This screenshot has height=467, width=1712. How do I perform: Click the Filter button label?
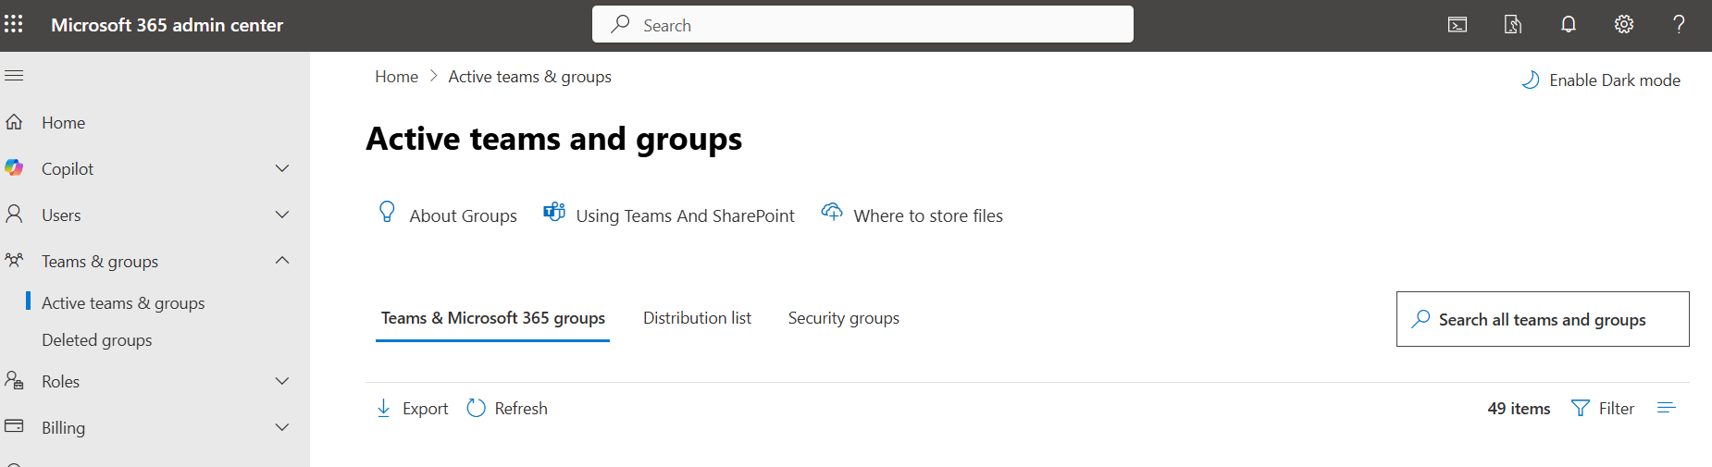click(1617, 408)
